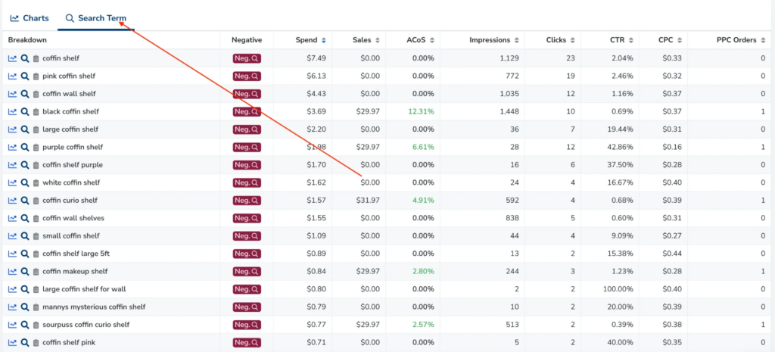Toggle Neg. button for large coffin shelf

click(247, 129)
